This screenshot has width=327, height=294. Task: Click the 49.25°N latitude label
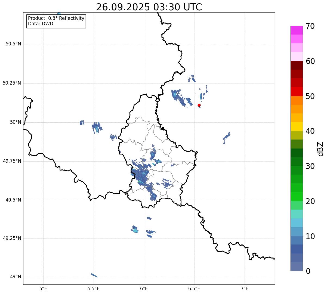tap(12, 238)
